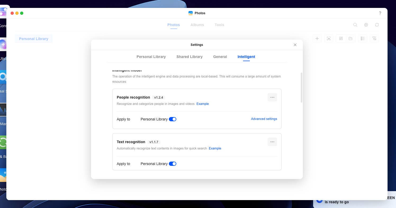
Task: Open the funnel filter icon
Action: pyautogui.click(x=374, y=38)
